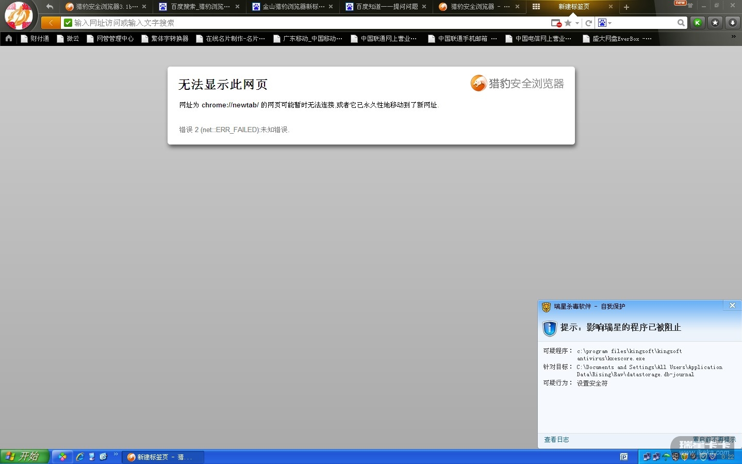This screenshot has width=742, height=464.
Task: Click the language bar icon on taskbar
Action: (x=624, y=457)
